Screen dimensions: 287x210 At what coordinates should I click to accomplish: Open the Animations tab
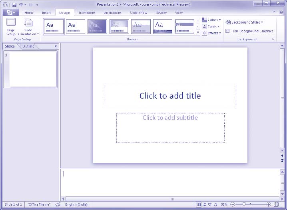113,13
